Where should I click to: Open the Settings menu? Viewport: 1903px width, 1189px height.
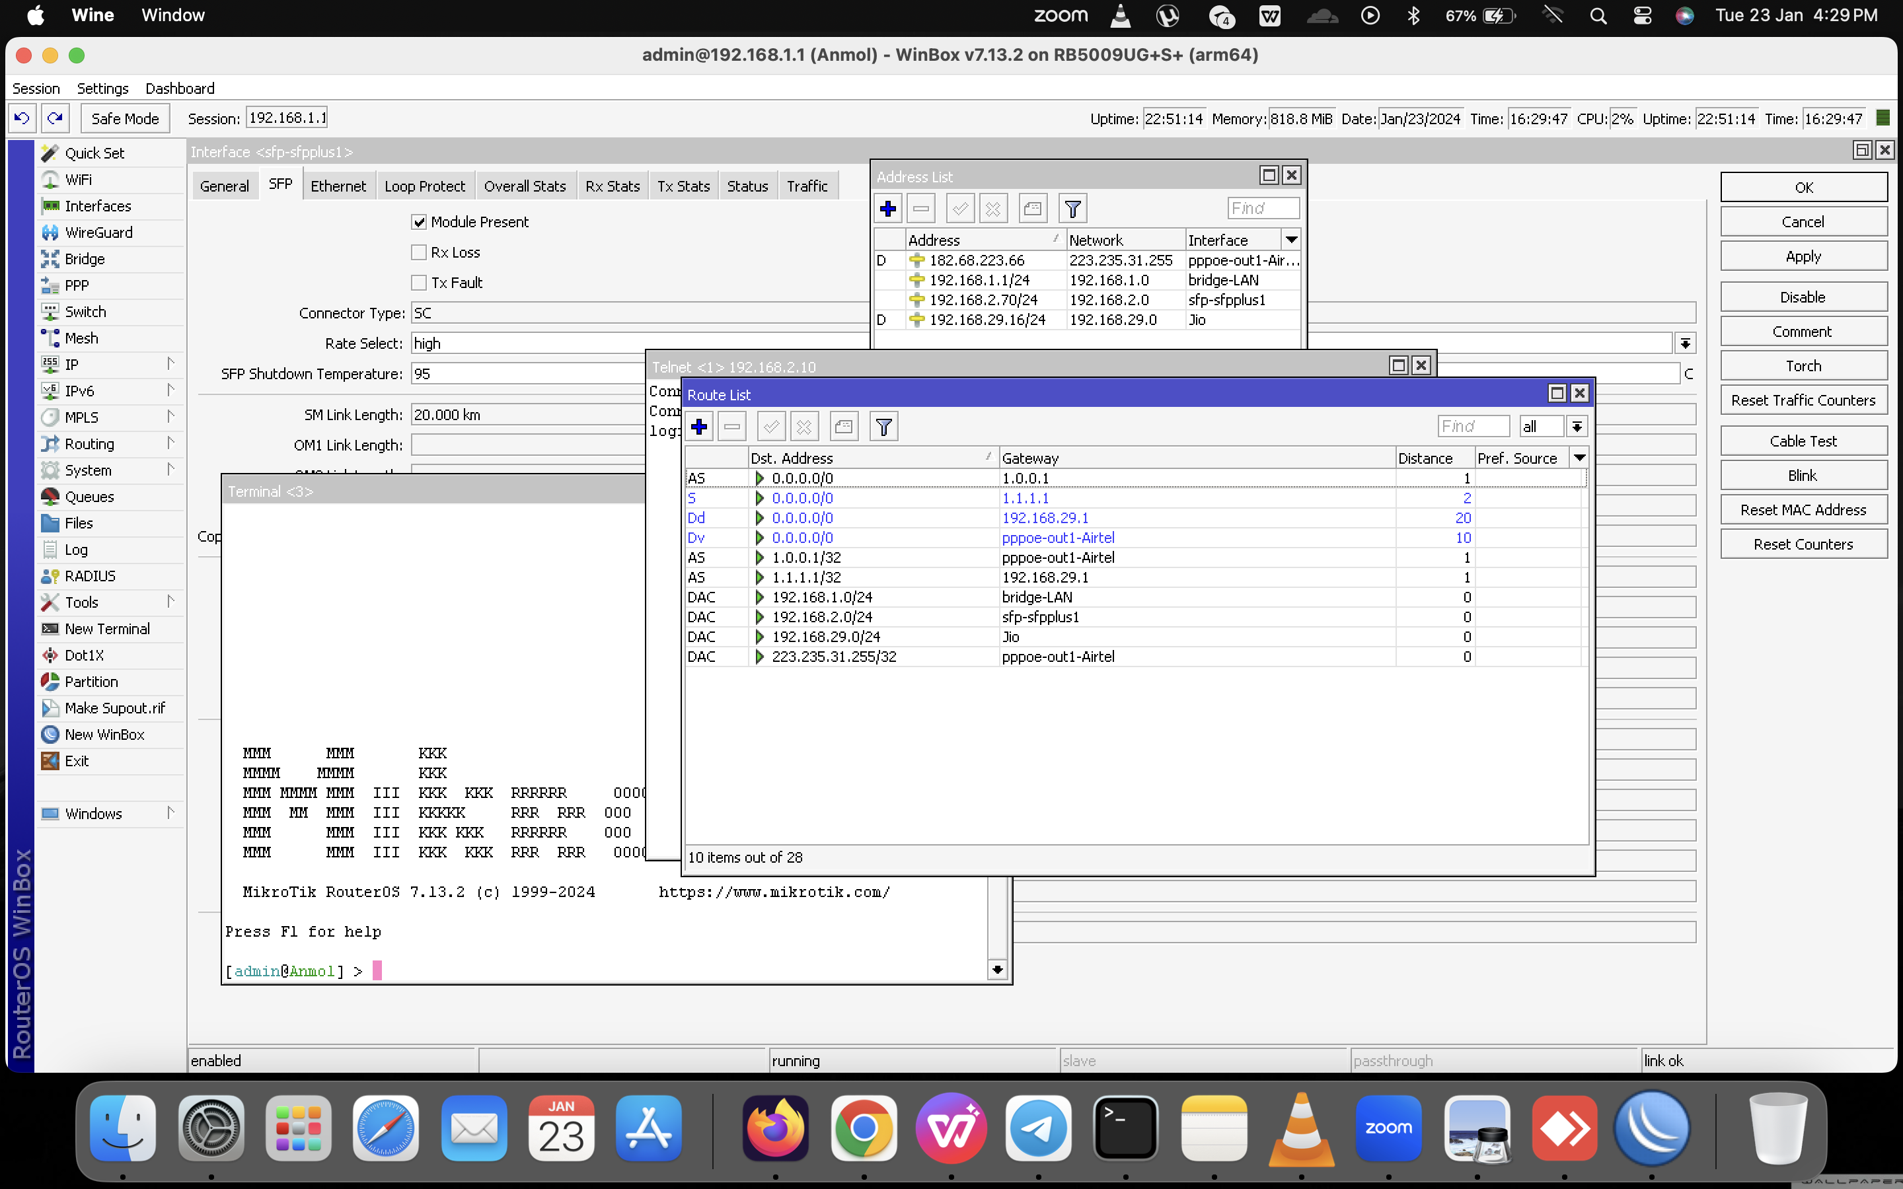[102, 89]
